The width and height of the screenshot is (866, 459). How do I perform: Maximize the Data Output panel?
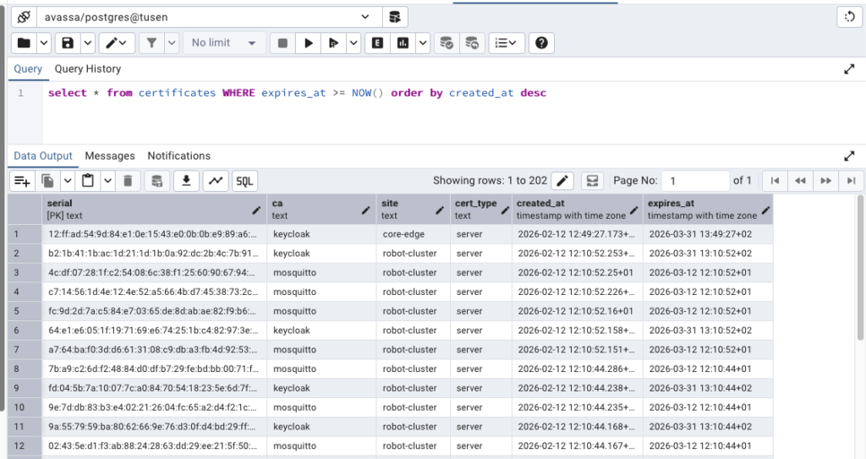[x=849, y=156]
